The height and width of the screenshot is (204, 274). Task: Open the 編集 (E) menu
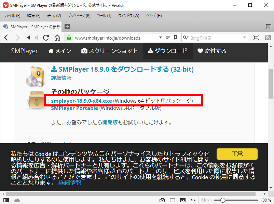(x=34, y=16)
